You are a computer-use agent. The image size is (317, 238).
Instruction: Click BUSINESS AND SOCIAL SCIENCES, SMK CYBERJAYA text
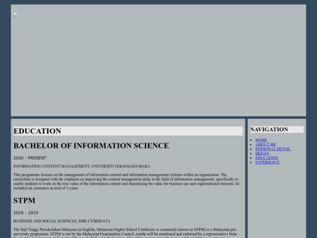point(62,221)
